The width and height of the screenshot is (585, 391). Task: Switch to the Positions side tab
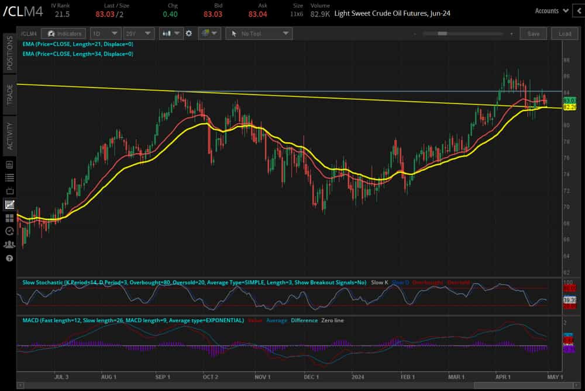(9, 53)
